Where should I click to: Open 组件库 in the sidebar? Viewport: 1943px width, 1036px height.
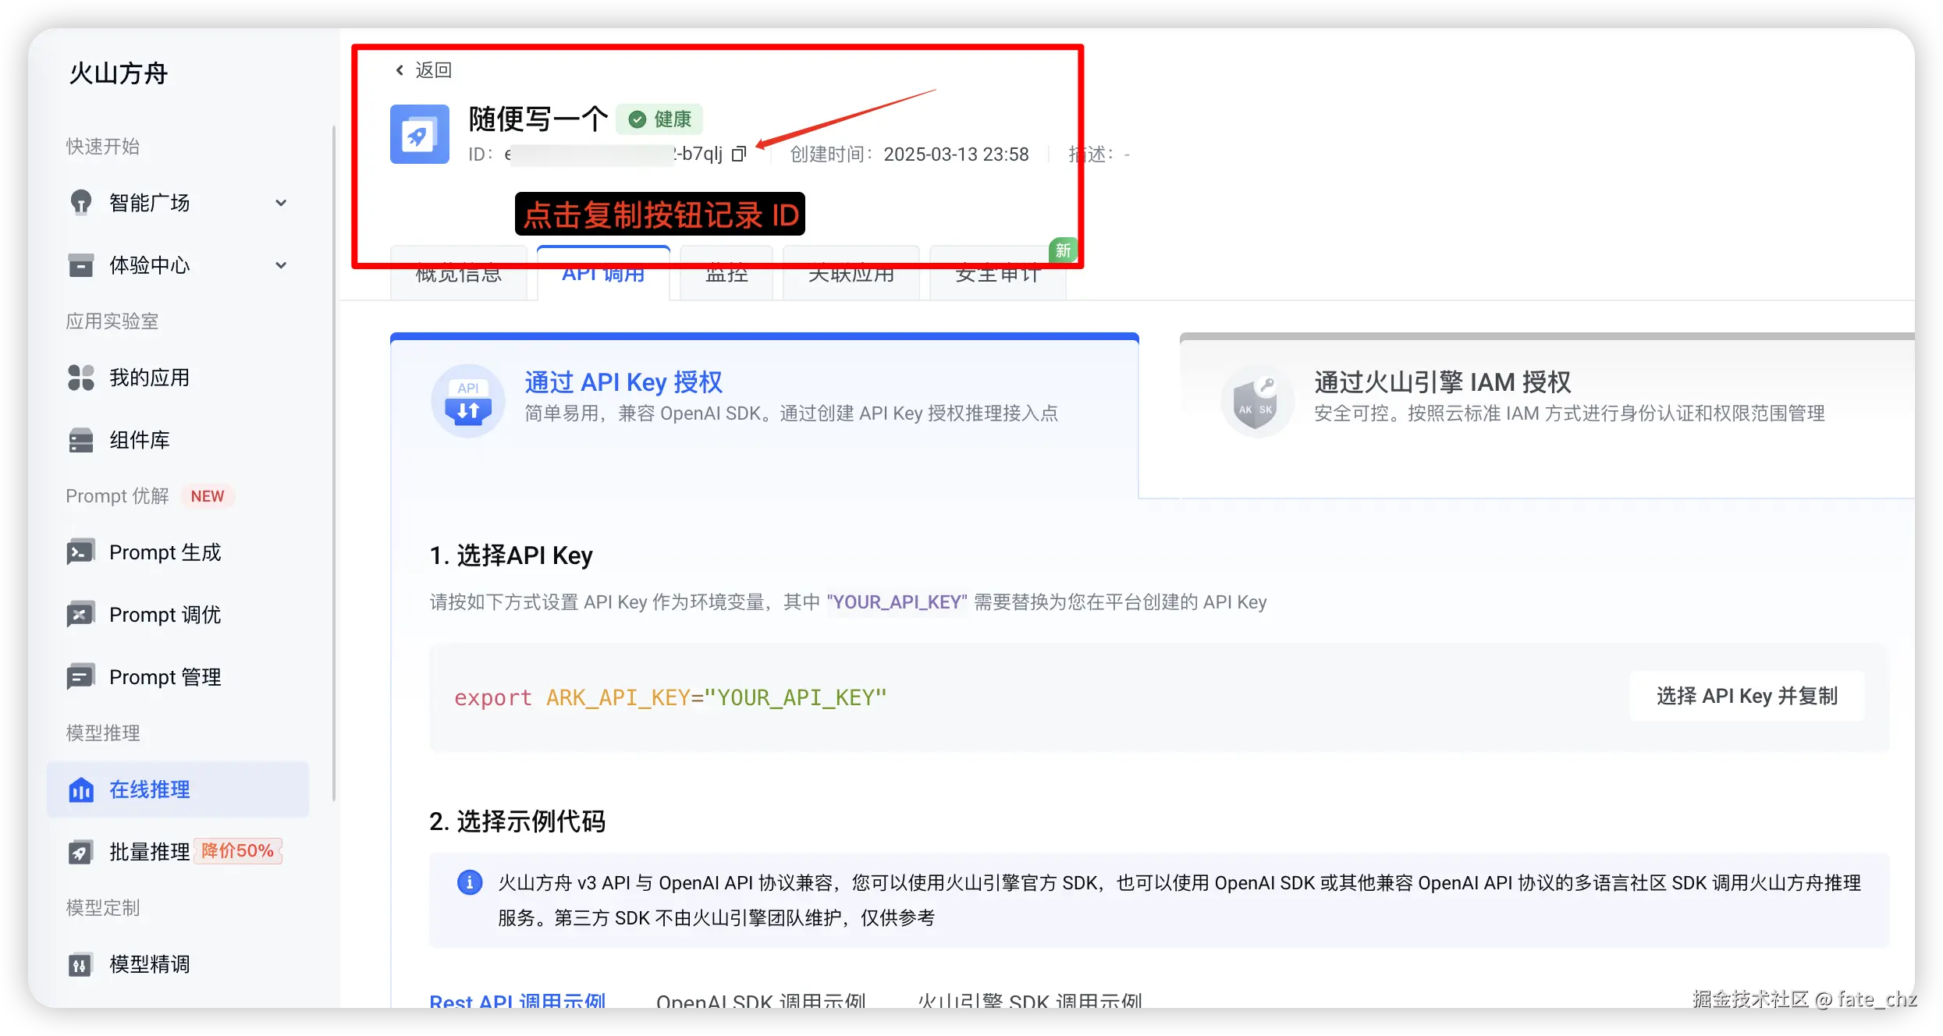pos(139,440)
